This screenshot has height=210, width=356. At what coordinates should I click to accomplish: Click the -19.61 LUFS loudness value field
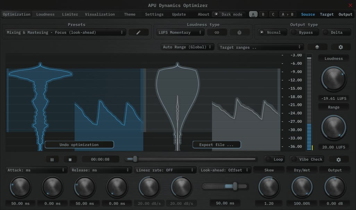pyautogui.click(x=333, y=98)
